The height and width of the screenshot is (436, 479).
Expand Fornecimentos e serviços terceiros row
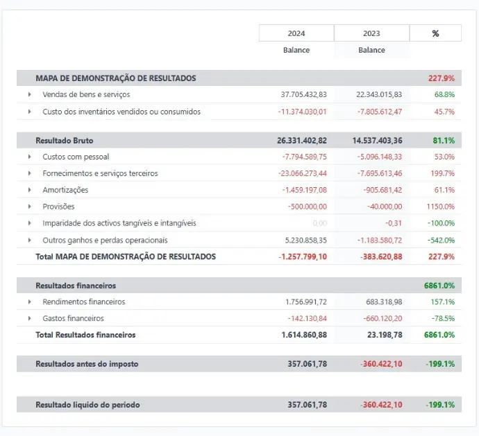tap(29, 173)
